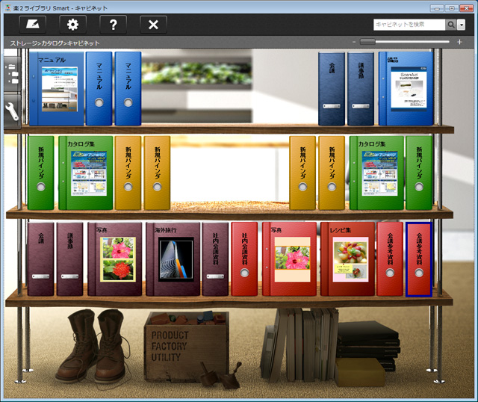Screen dimensions: 478x402
Task: Select the red 会議参考資料 binder without blue border
Action: [x=390, y=259]
